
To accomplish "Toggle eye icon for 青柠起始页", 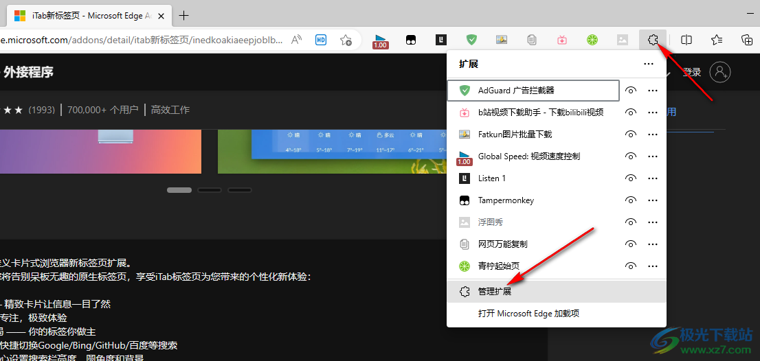I will tap(631, 266).
